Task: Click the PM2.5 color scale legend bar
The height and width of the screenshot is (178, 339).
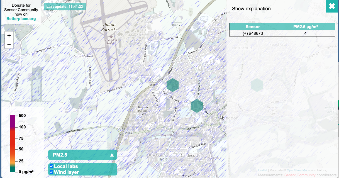Action: (x=13, y=143)
